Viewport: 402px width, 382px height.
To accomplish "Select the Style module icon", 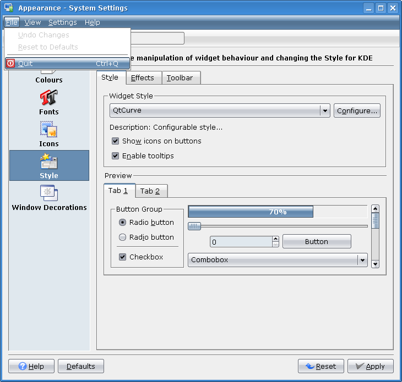I will pos(49,165).
